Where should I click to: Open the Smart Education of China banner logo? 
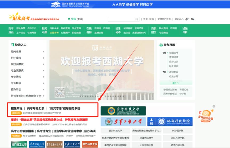[x=70, y=5]
